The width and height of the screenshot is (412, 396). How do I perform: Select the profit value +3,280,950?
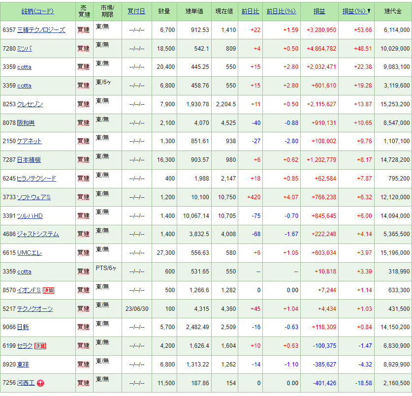point(321,30)
